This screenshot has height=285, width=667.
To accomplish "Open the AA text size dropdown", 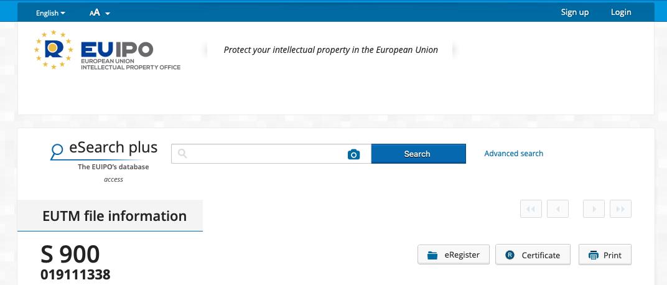I will [x=100, y=13].
